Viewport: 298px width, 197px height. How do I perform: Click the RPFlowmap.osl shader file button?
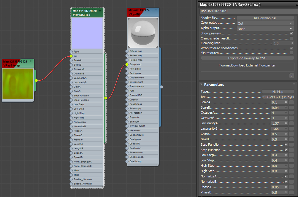(265, 18)
